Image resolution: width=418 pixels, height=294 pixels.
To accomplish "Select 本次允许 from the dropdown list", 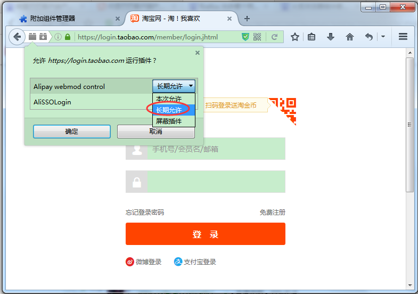I will coord(169,99).
